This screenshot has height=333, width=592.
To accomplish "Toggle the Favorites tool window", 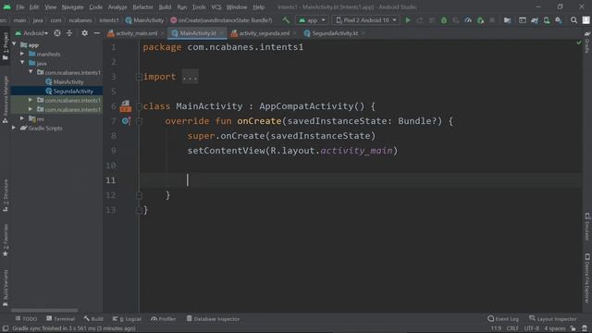I will tap(6, 240).
